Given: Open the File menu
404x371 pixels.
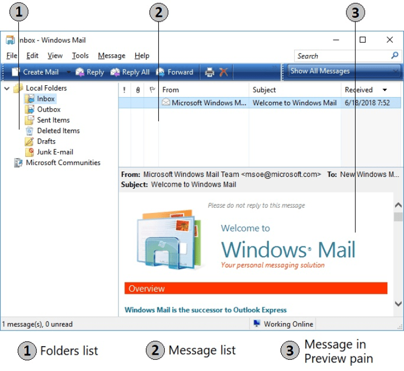Looking at the screenshot, I should pos(12,56).
